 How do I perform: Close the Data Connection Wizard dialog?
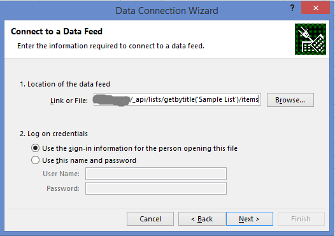(x=315, y=8)
